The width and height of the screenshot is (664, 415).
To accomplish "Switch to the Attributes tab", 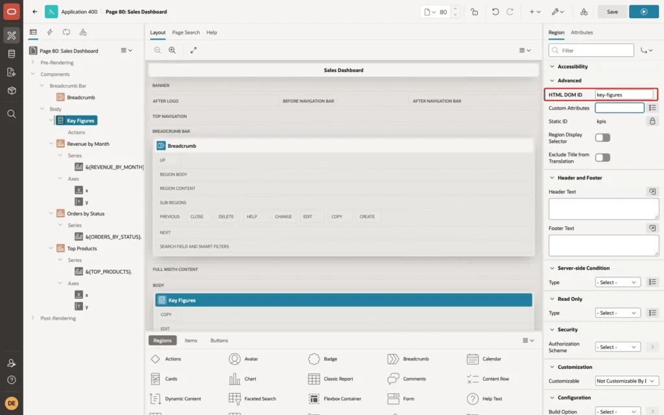I will 582,32.
